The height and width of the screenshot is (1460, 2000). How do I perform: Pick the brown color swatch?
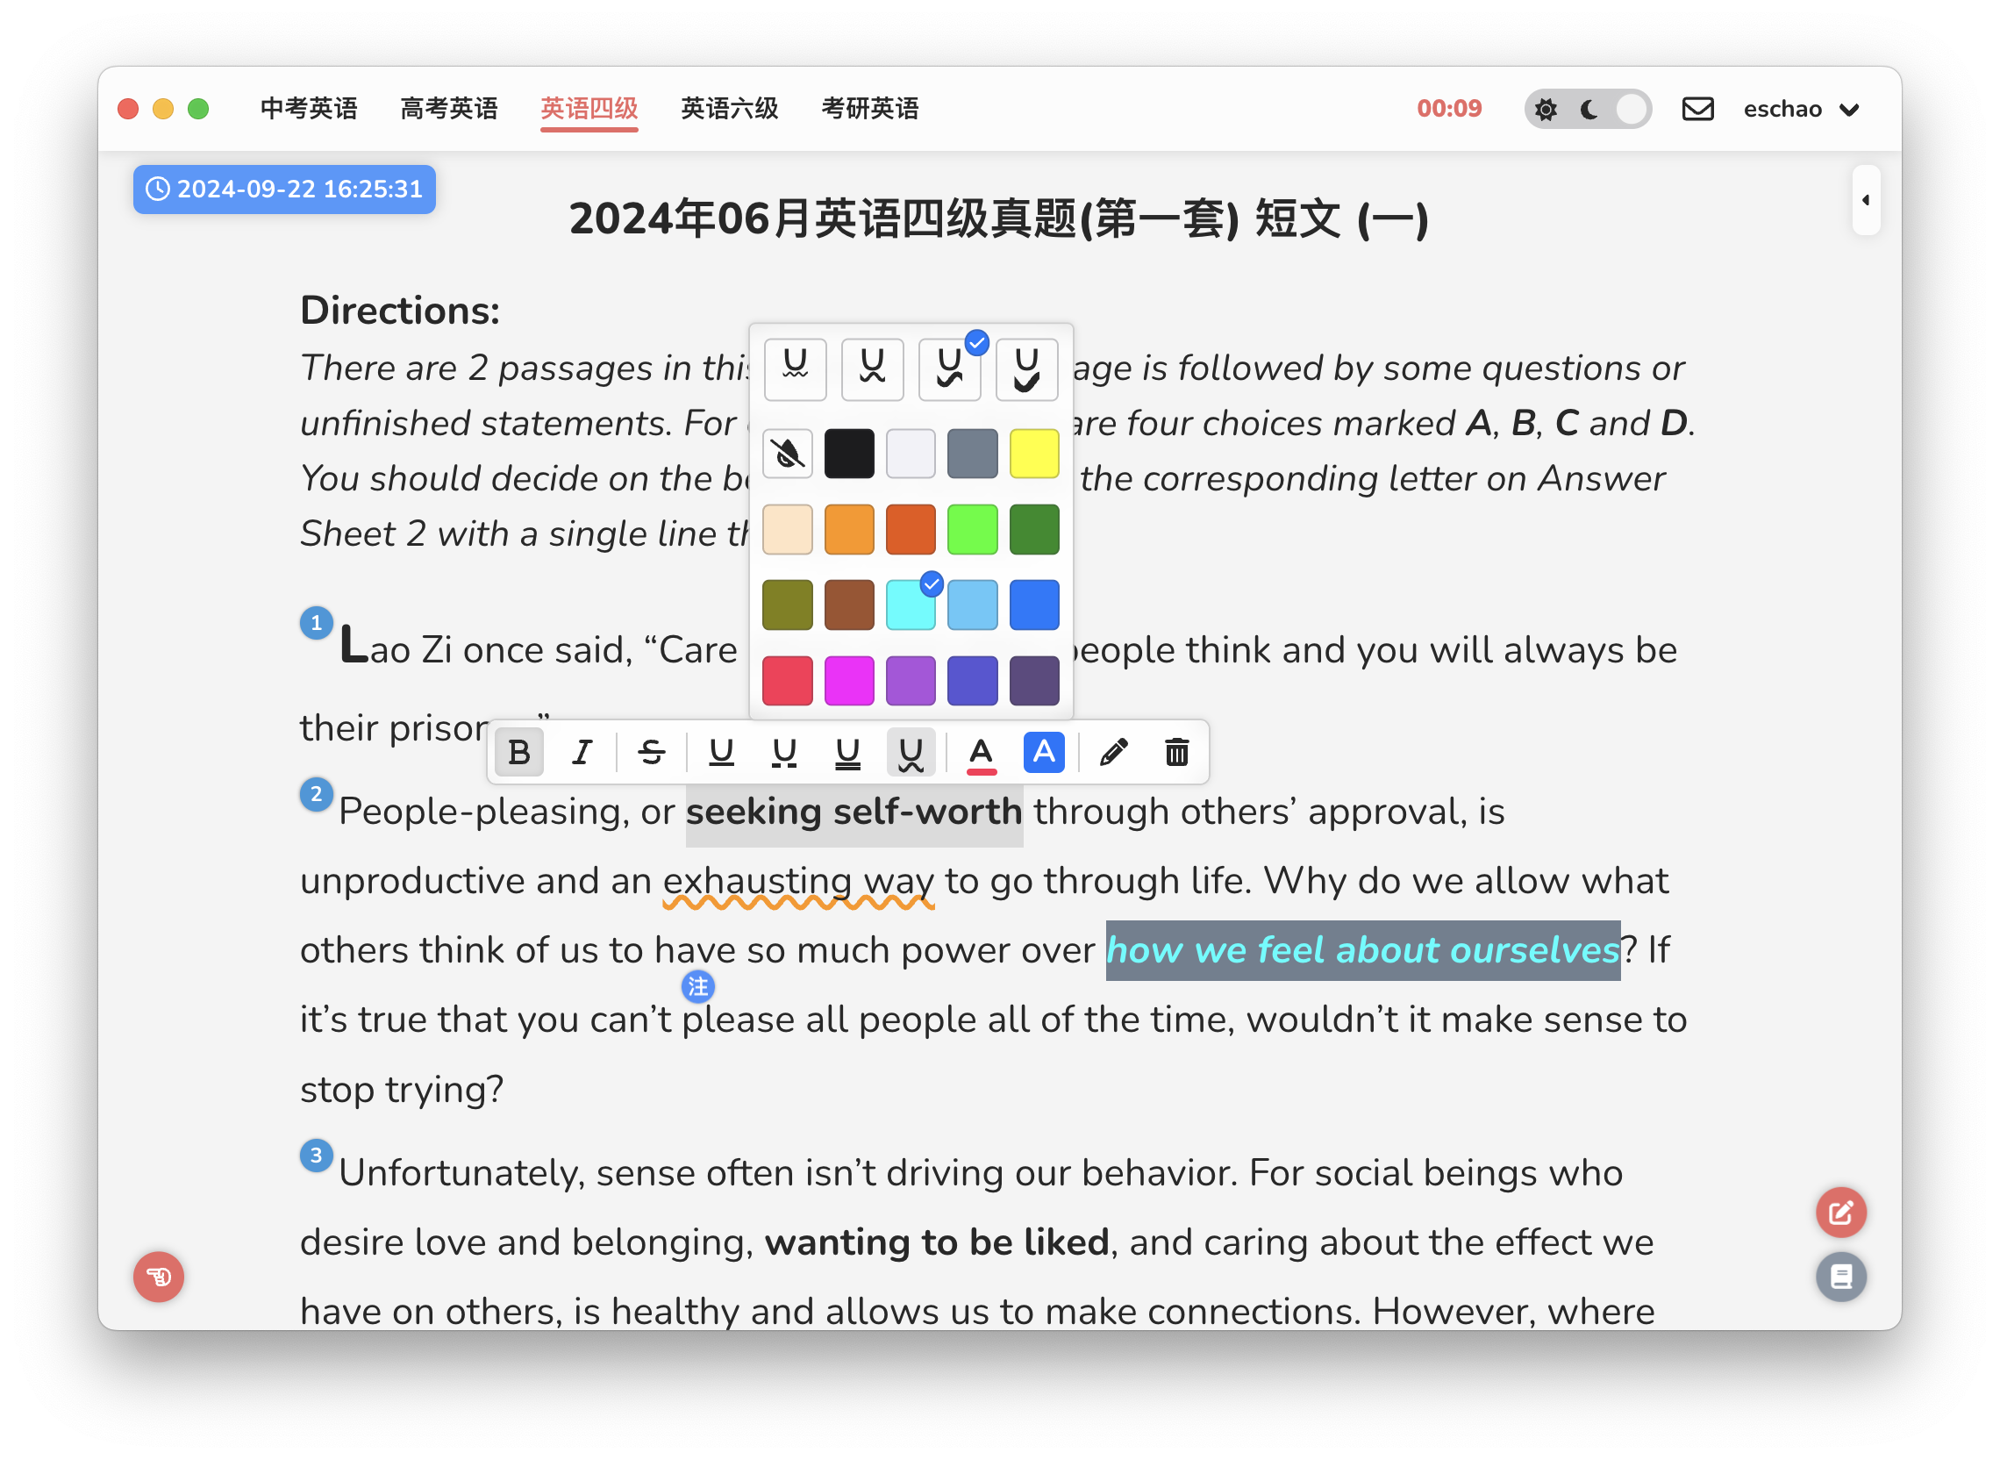point(849,605)
